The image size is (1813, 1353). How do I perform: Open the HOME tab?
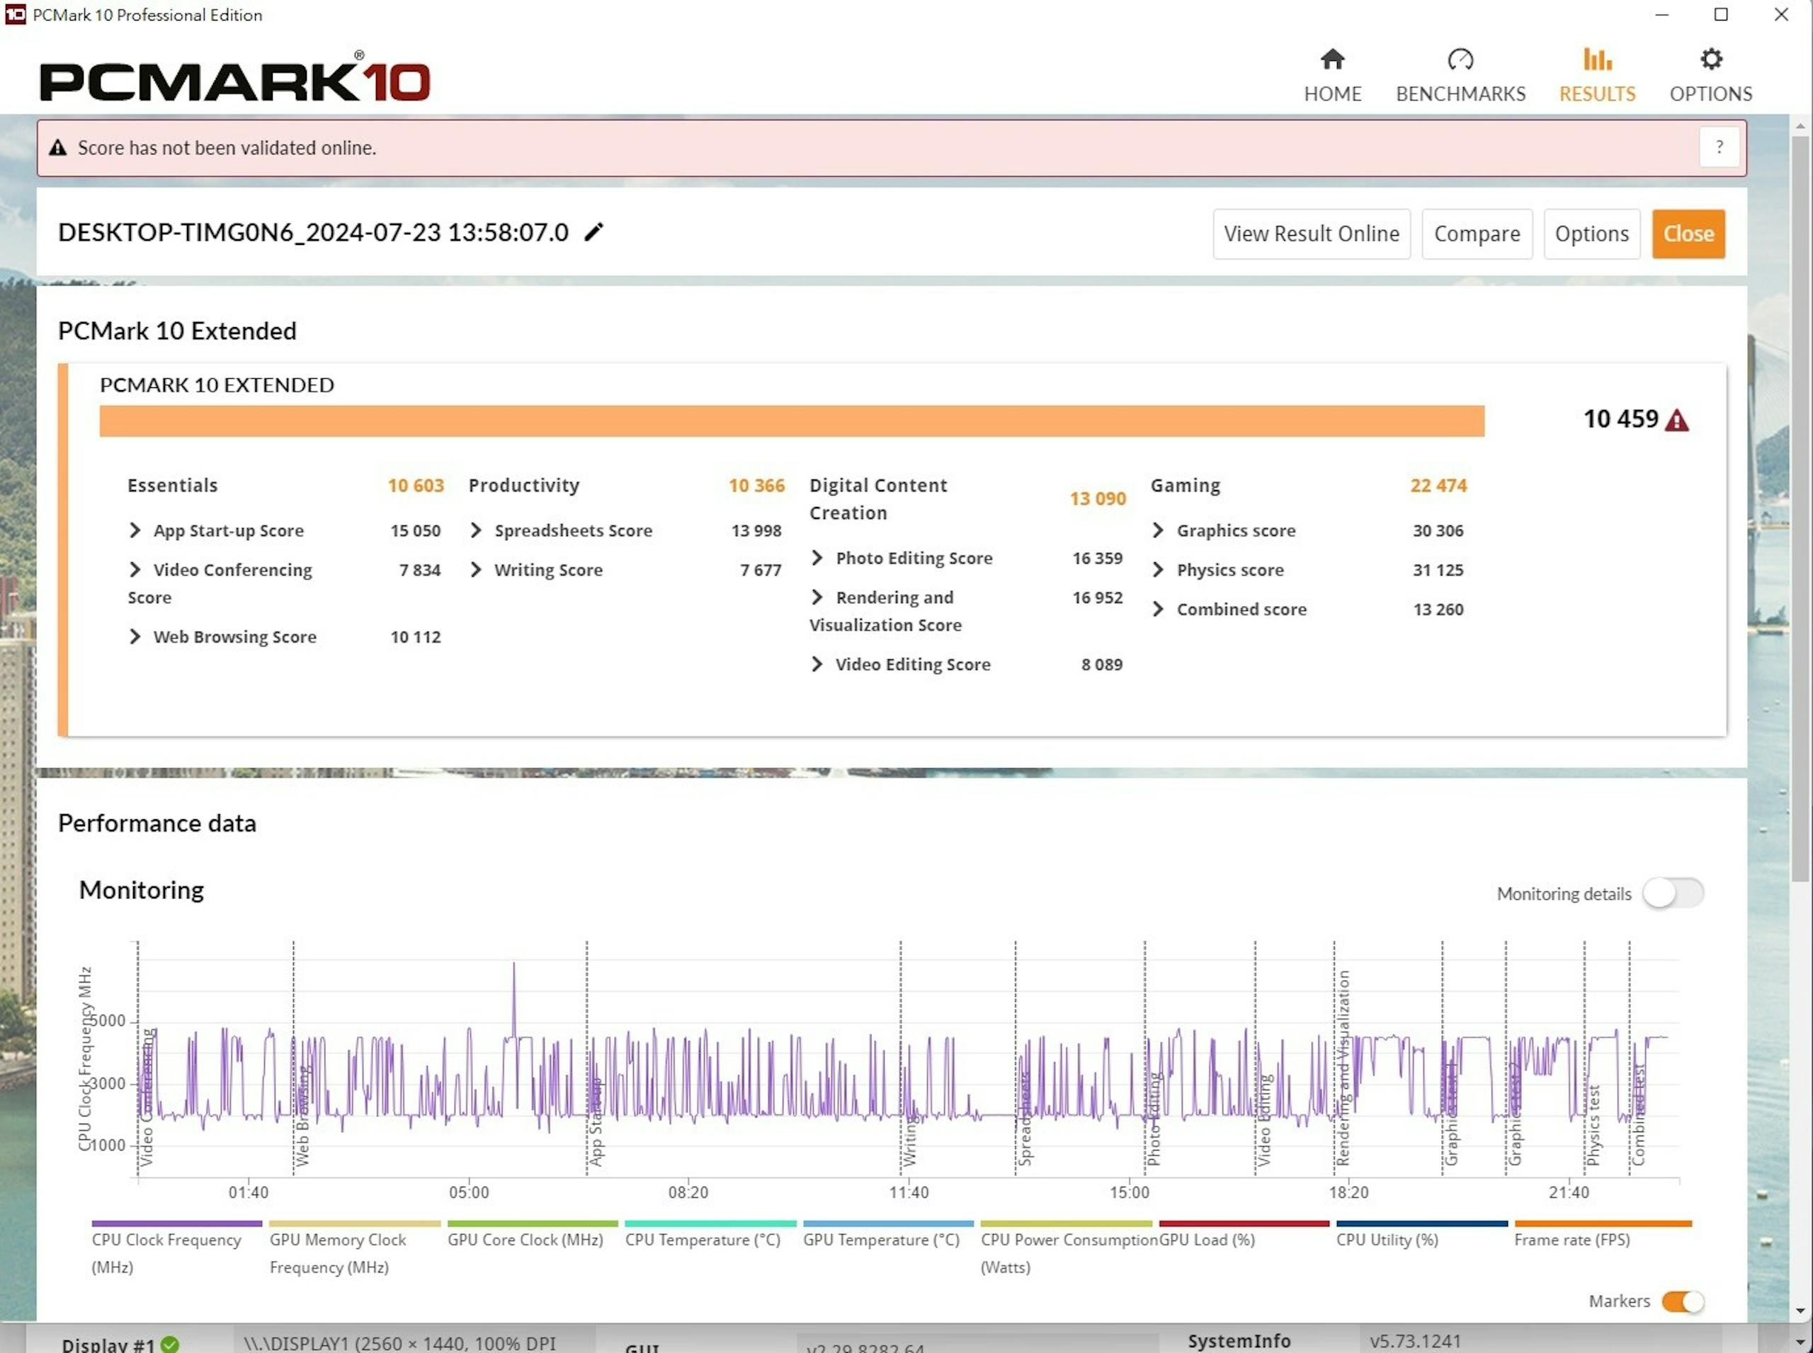click(x=1332, y=75)
